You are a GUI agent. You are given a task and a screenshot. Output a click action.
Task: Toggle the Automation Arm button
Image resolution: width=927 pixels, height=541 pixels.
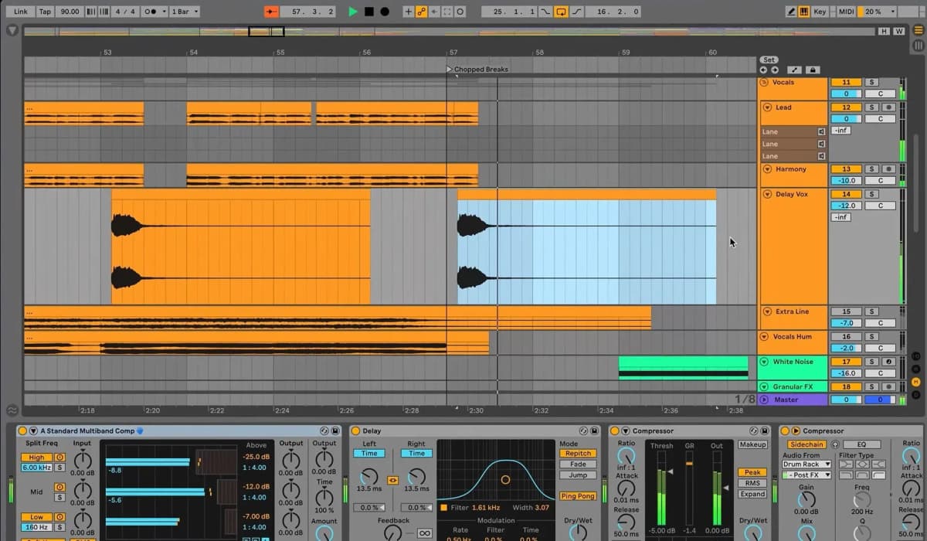coord(421,12)
